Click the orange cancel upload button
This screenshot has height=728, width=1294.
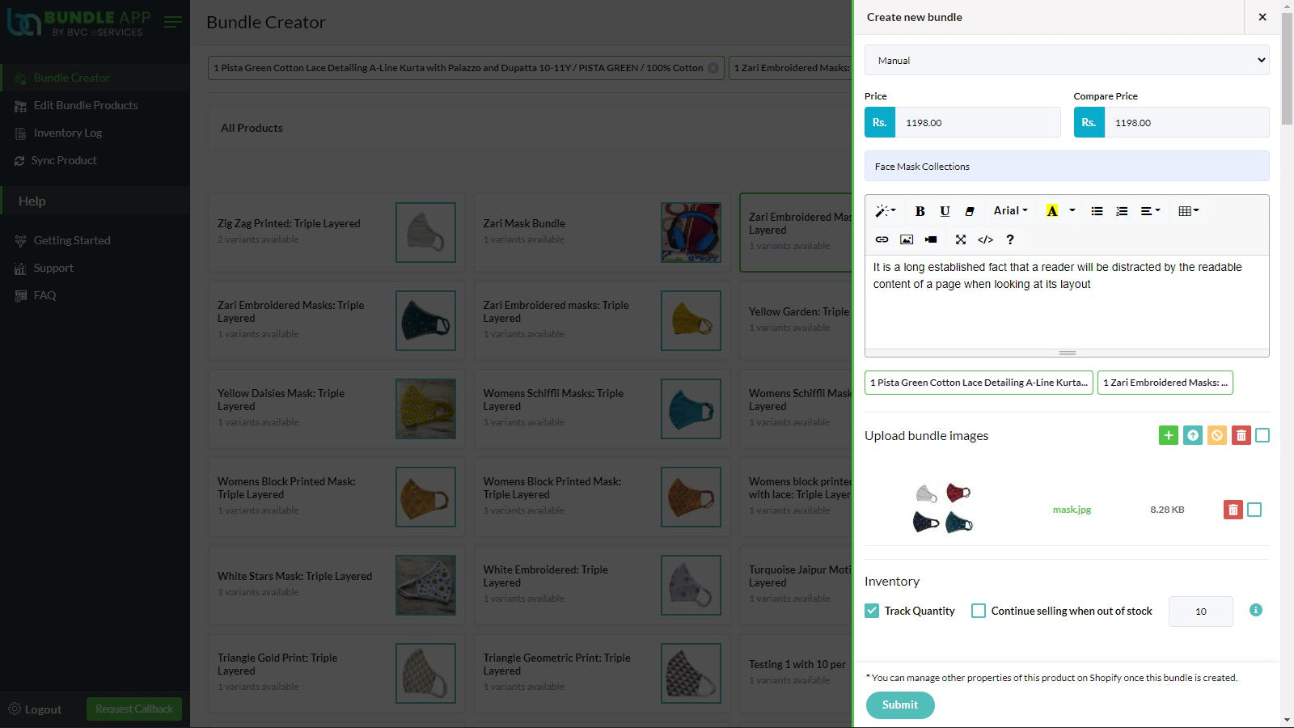(x=1217, y=436)
